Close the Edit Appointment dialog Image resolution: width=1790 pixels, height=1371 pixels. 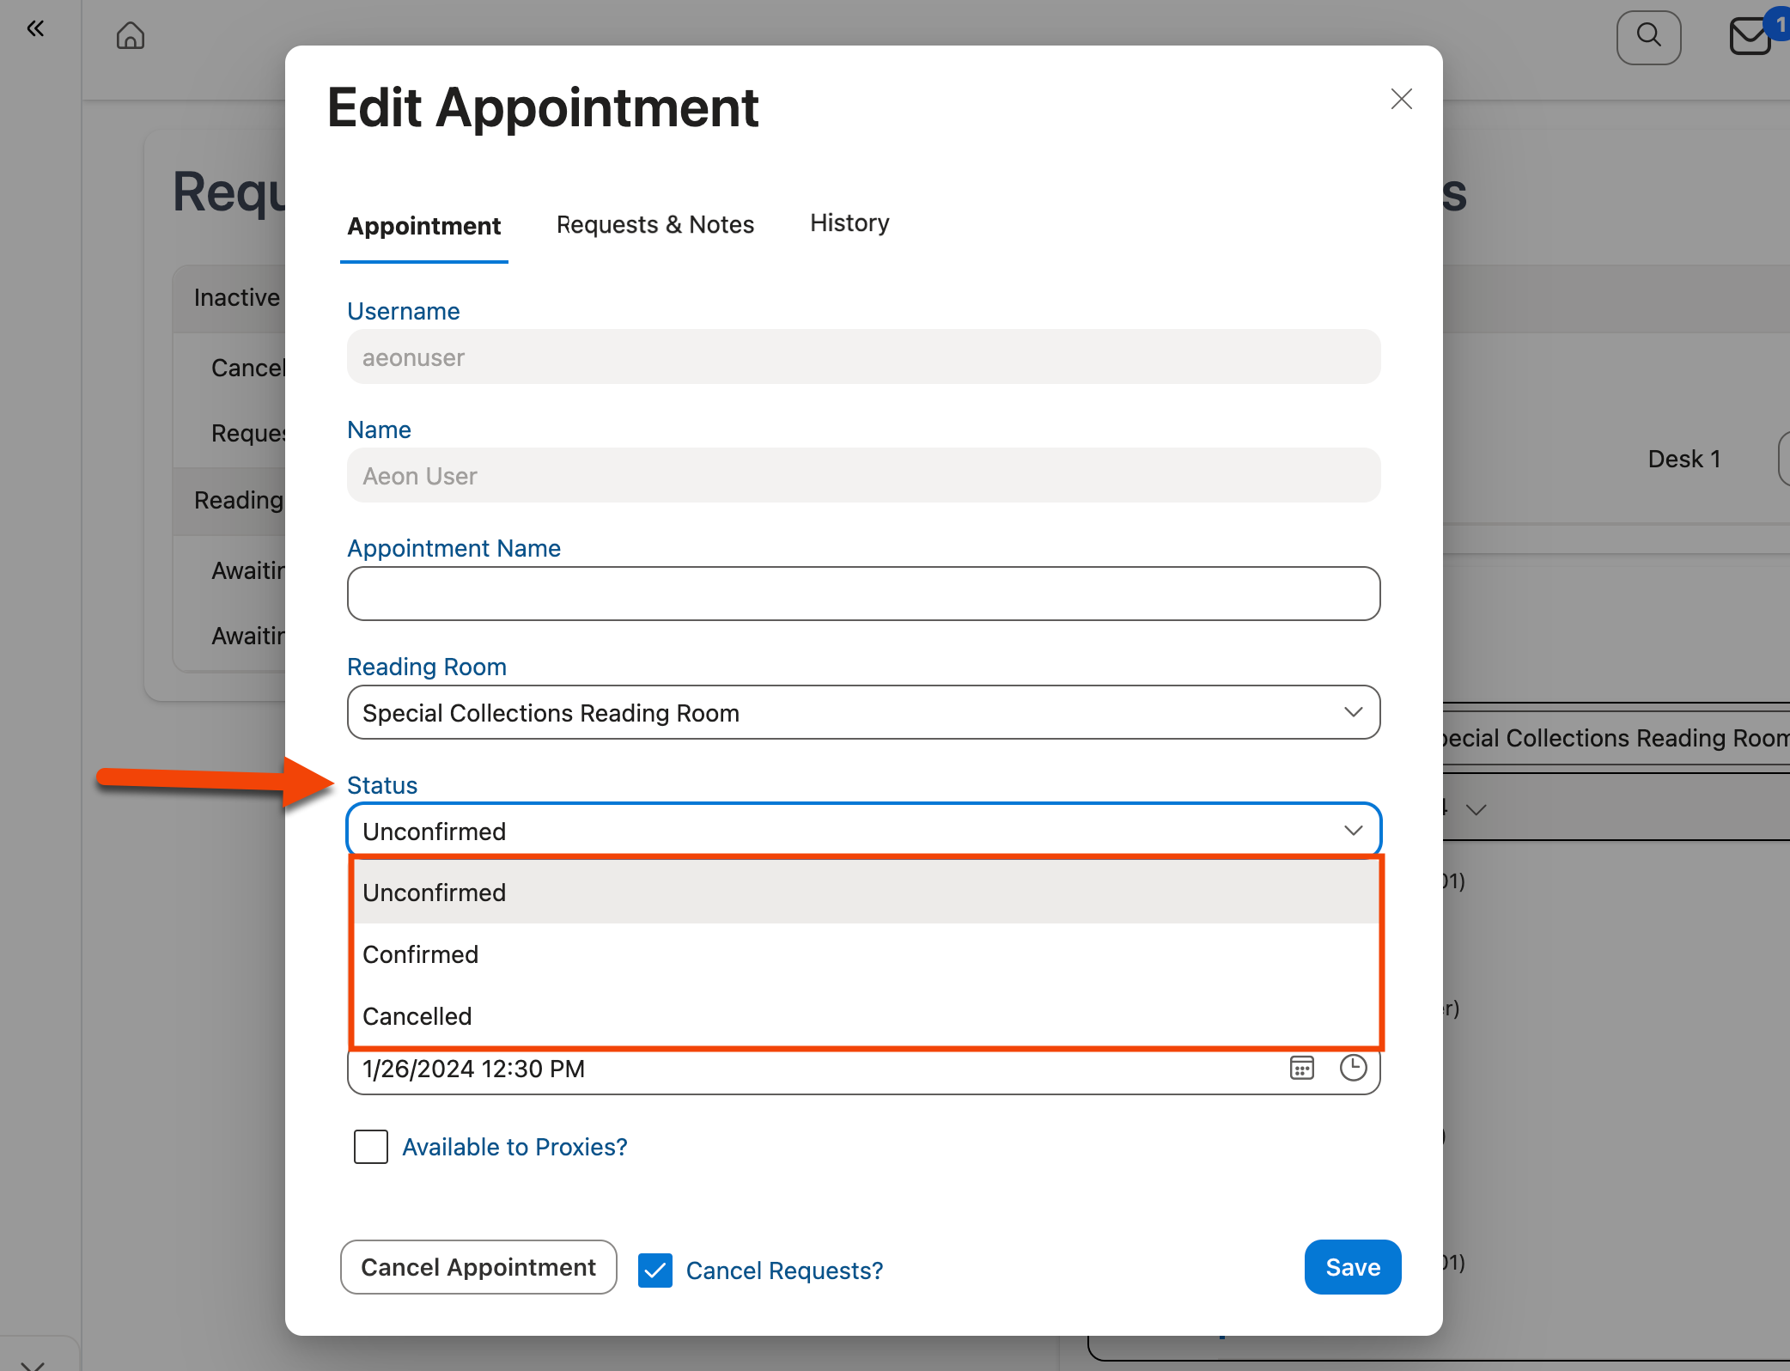pyautogui.click(x=1401, y=99)
